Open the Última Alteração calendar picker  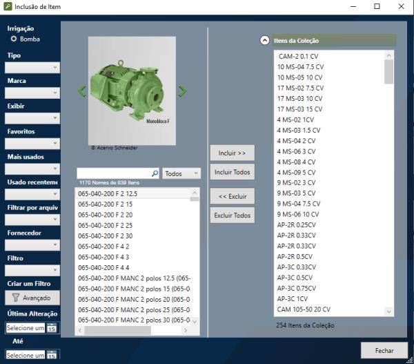[x=52, y=328]
